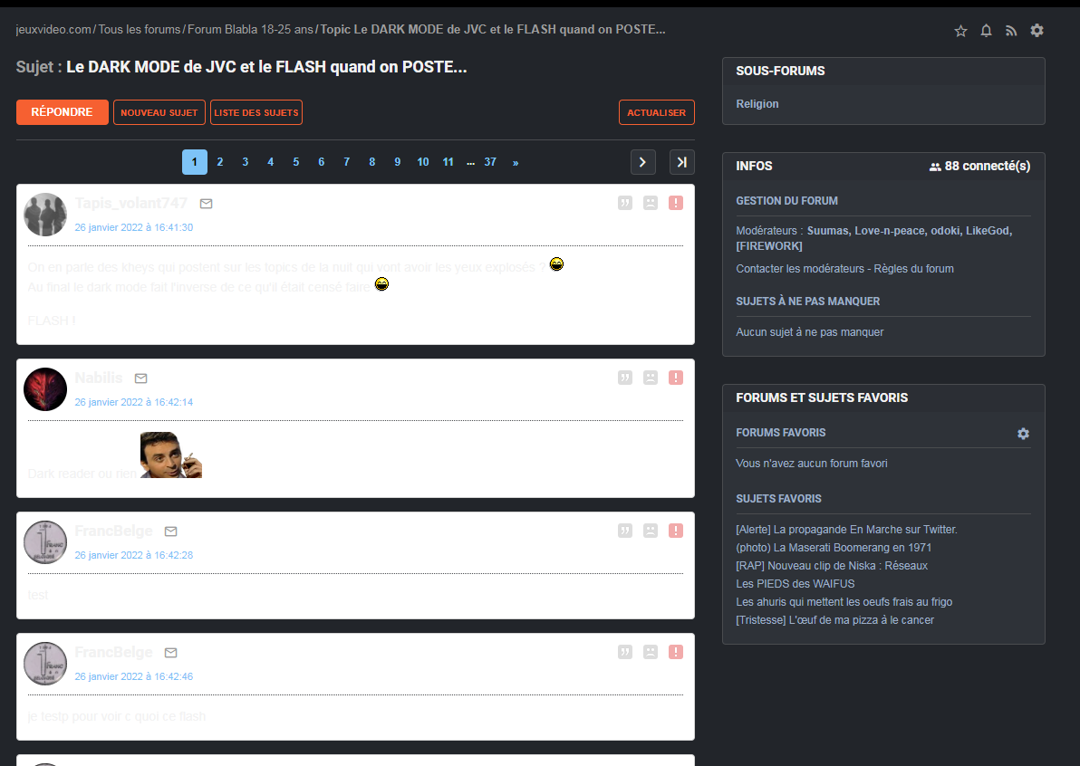Click the RÉPONDRE button
Screen dimensions: 1080x766
[x=62, y=112]
